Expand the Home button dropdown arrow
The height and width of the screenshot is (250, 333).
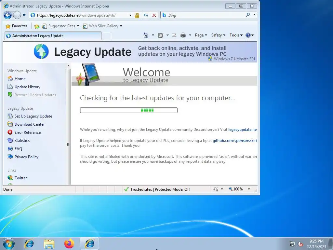tap(153, 35)
